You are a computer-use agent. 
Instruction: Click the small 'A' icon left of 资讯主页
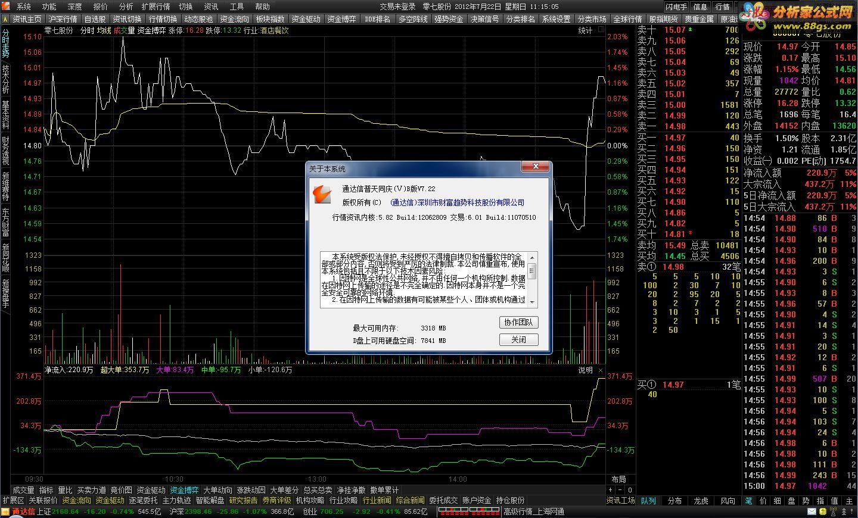(x=5, y=19)
